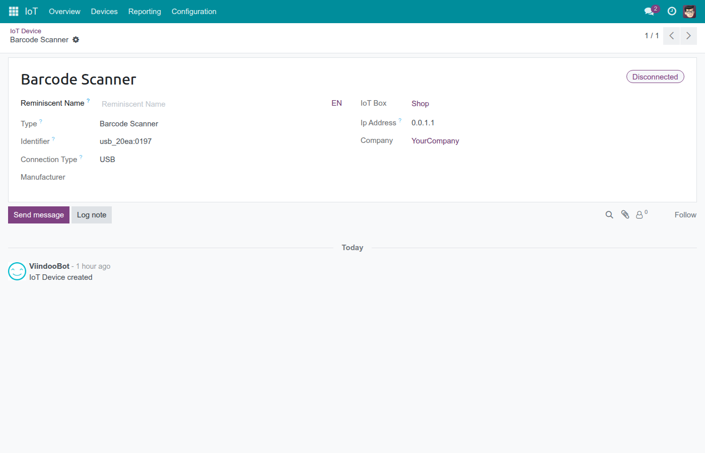Image resolution: width=705 pixels, height=453 pixels.
Task: Go to the previous record arrow
Action: coord(672,36)
